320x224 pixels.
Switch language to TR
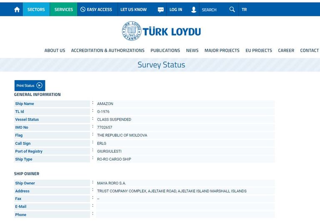click(x=244, y=10)
